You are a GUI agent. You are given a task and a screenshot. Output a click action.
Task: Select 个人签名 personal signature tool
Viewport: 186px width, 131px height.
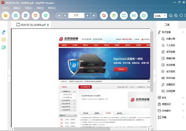point(168,45)
